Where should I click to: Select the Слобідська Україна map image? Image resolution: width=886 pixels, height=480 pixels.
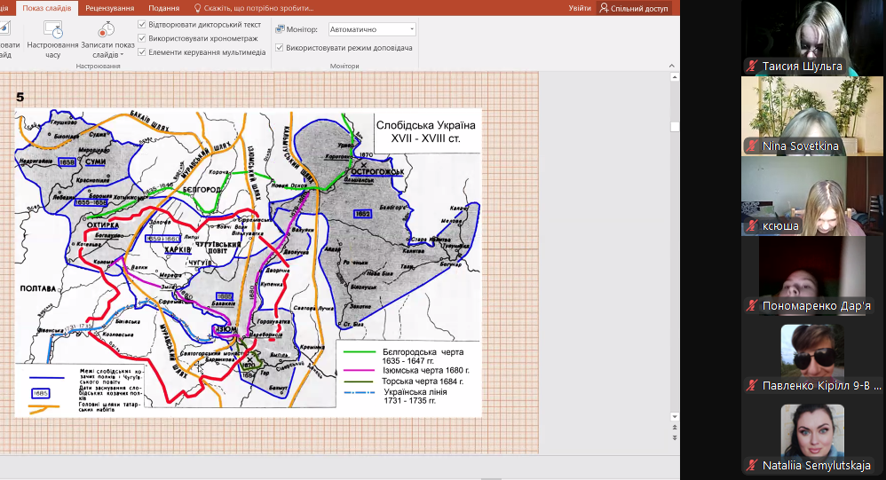pos(248,262)
